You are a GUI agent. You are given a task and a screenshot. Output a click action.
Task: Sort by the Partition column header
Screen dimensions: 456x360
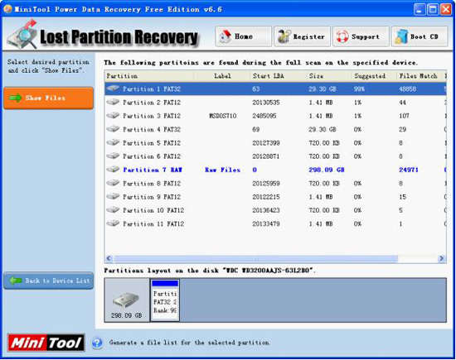point(149,76)
